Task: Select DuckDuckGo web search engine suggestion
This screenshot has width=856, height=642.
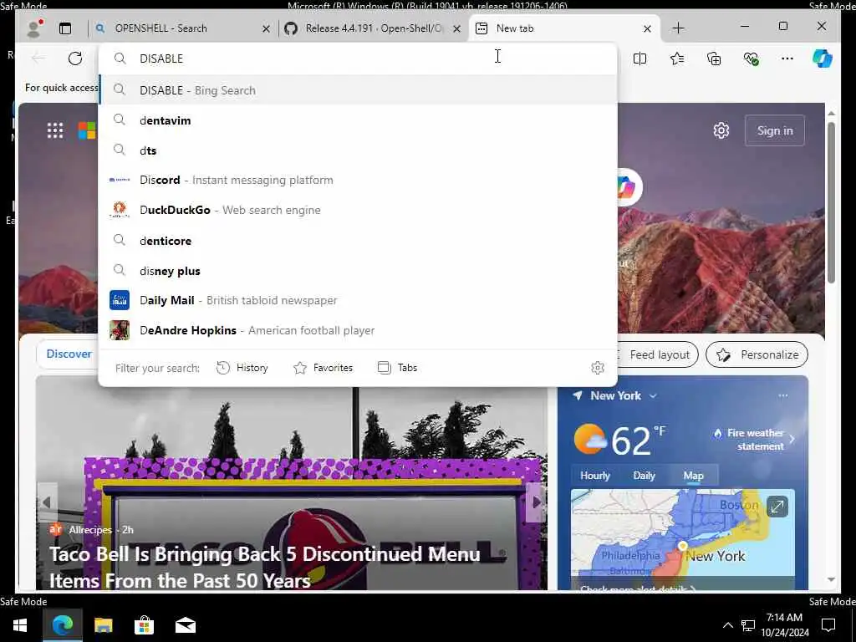Action: (x=358, y=210)
